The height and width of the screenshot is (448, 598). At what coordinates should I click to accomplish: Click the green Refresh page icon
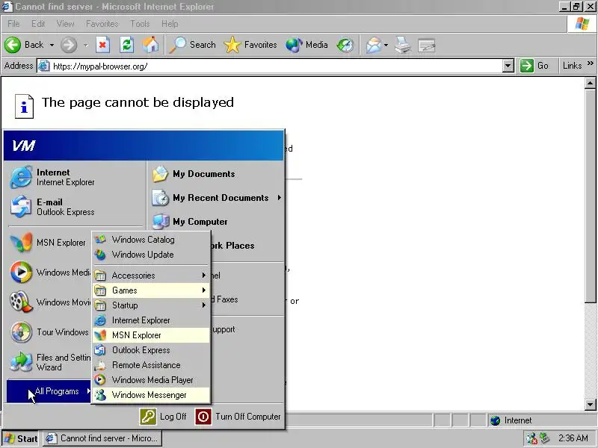click(x=126, y=45)
